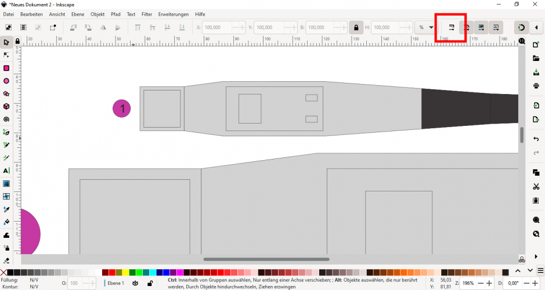Image resolution: width=545 pixels, height=290 pixels.
Task: Print the document
Action: click(x=536, y=86)
